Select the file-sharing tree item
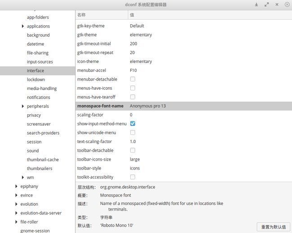Viewport: 292px width, 233px height. [38, 53]
